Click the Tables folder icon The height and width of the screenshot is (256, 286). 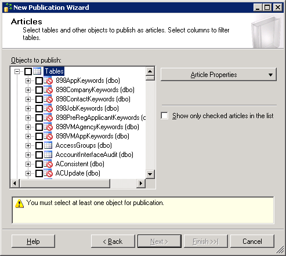[x=37, y=71]
